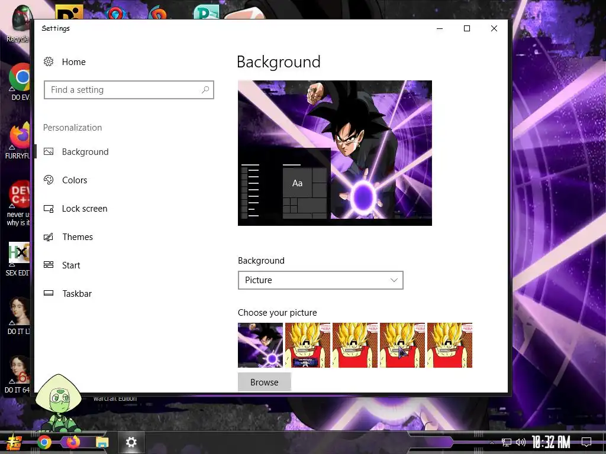Launch Chrome from the taskbar
The image size is (606, 454).
(x=44, y=442)
